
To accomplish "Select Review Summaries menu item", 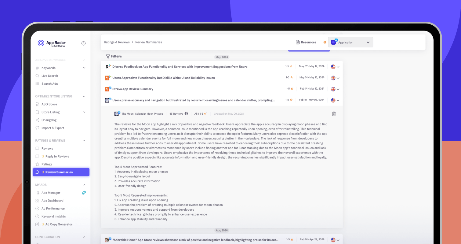I will (x=61, y=172).
